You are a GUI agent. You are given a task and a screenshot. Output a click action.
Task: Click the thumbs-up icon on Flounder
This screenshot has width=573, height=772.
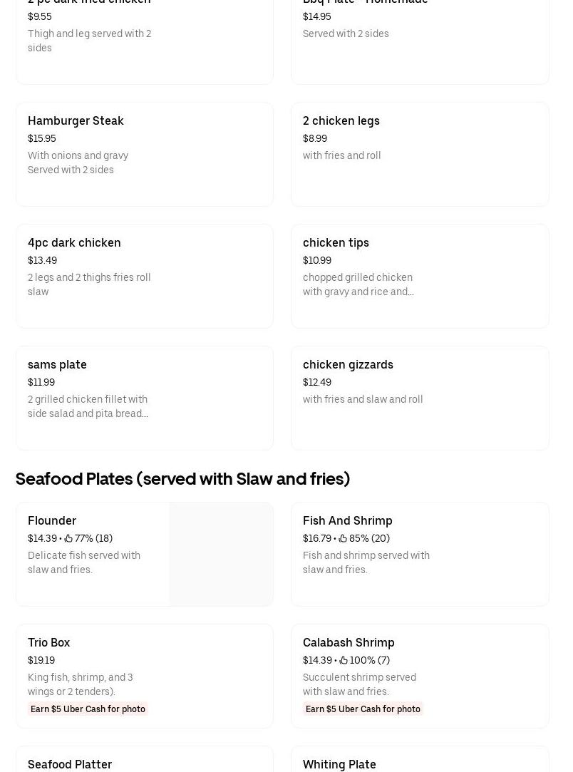[x=68, y=538]
